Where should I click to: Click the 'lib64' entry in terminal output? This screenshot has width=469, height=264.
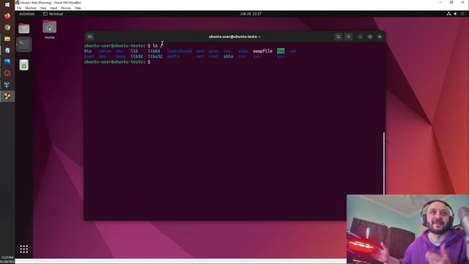pos(154,51)
